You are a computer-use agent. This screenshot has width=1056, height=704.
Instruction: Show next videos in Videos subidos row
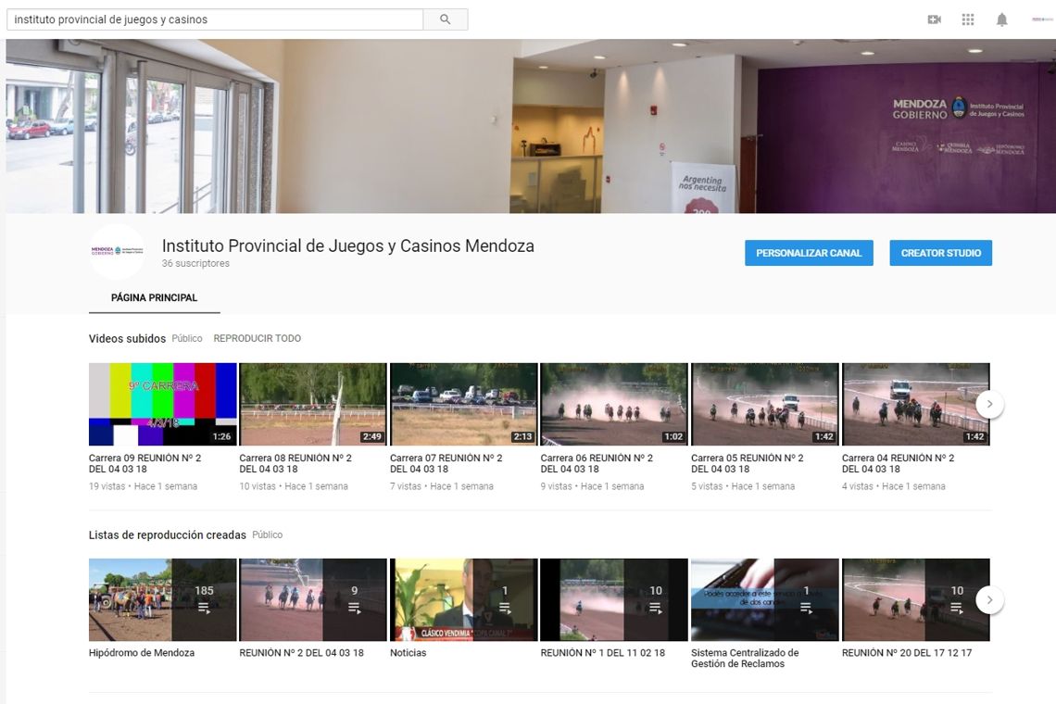[989, 404]
